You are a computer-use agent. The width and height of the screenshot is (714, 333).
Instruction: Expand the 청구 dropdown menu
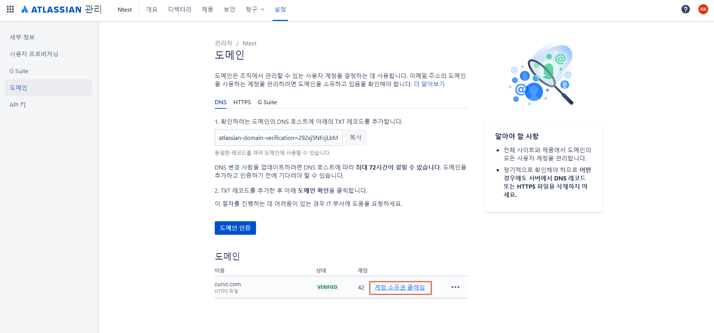click(x=255, y=9)
